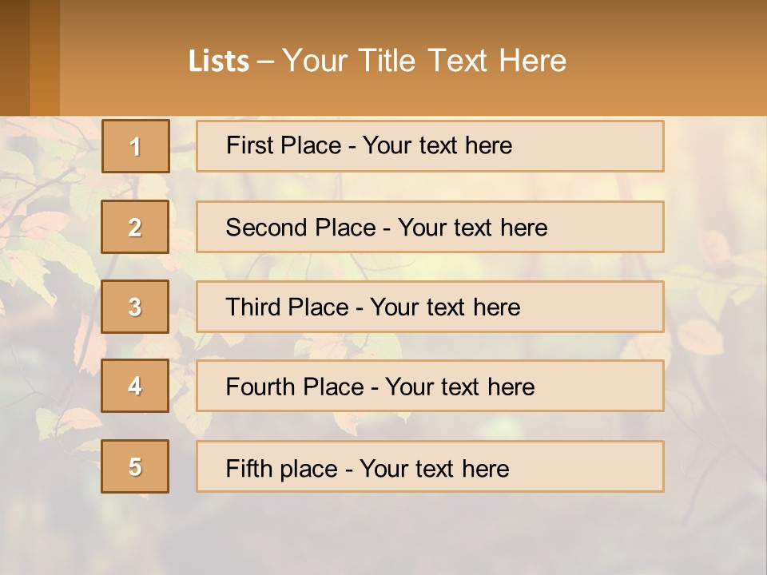Click the number 5 box
Screen dimensions: 767x575
click(135, 466)
